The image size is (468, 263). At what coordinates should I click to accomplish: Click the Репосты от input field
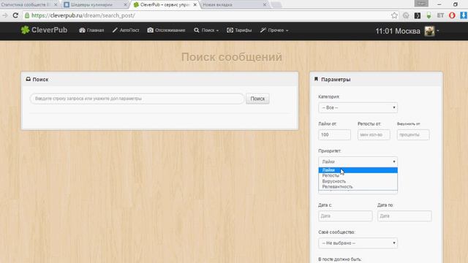pos(374,134)
